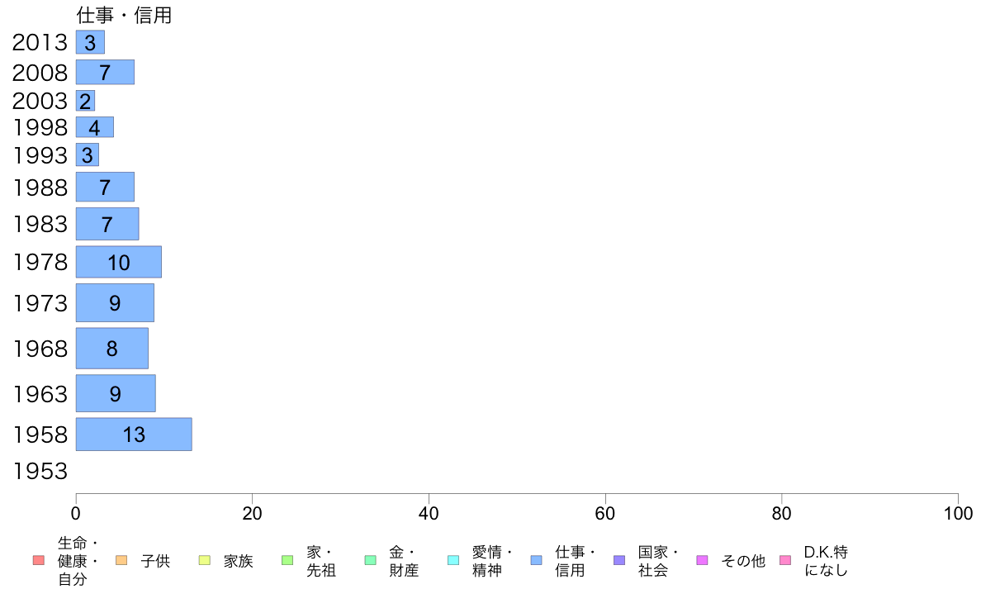Select the 2013 bar showing 3
This screenshot has width=981, height=608.
(x=90, y=42)
